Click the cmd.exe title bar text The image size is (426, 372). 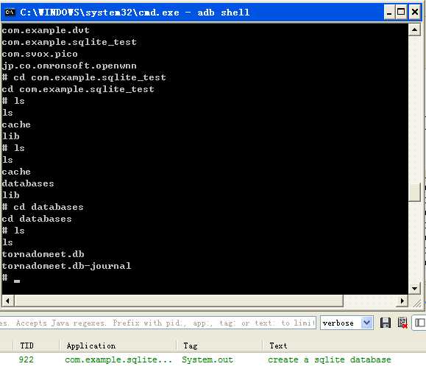135,13
